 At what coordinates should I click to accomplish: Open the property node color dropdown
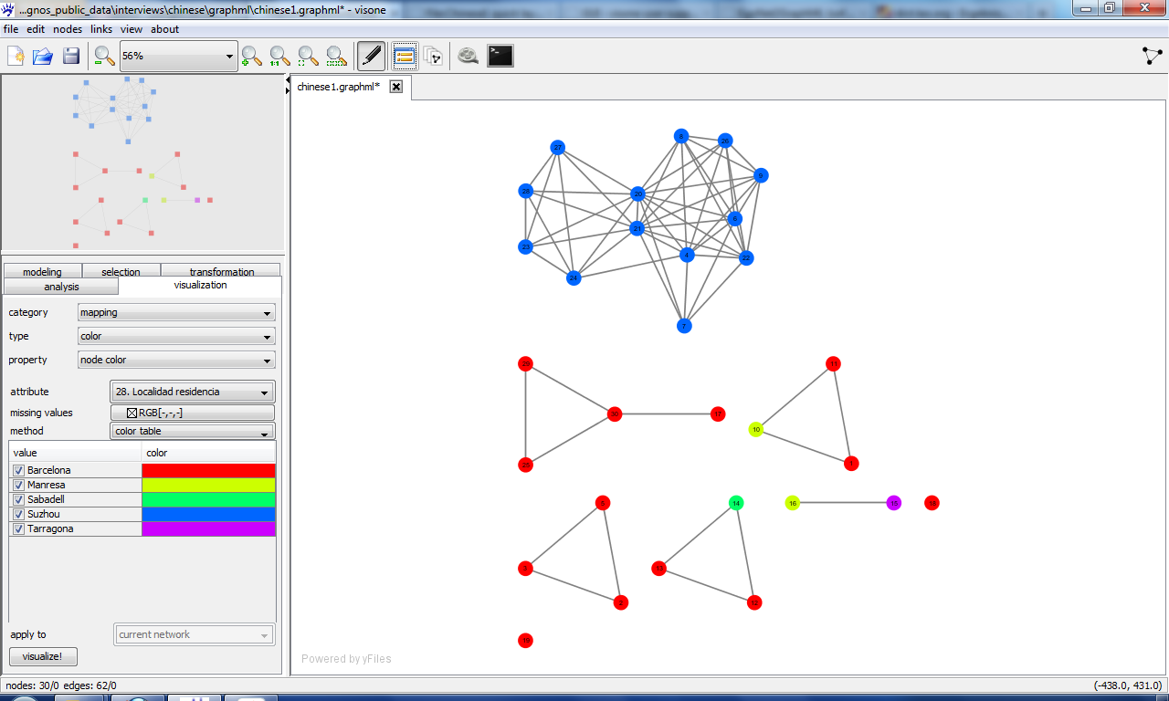[176, 360]
